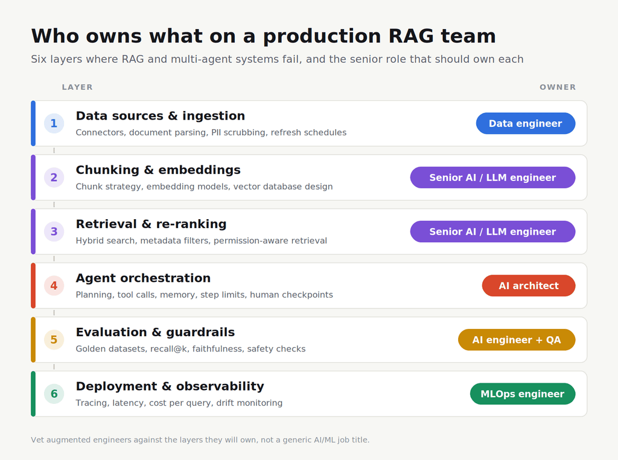
Task: Click the 'Evaluation & guardrails' heading
Action: coord(155,332)
